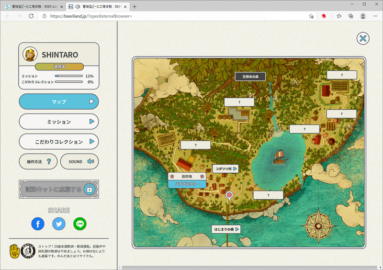The width and height of the screenshot is (383, 270).
Task: Open the browser settings and more menu
Action: (375, 16)
